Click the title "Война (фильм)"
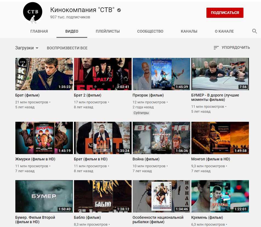The height and width of the screenshot is (227, 261). click(x=146, y=159)
